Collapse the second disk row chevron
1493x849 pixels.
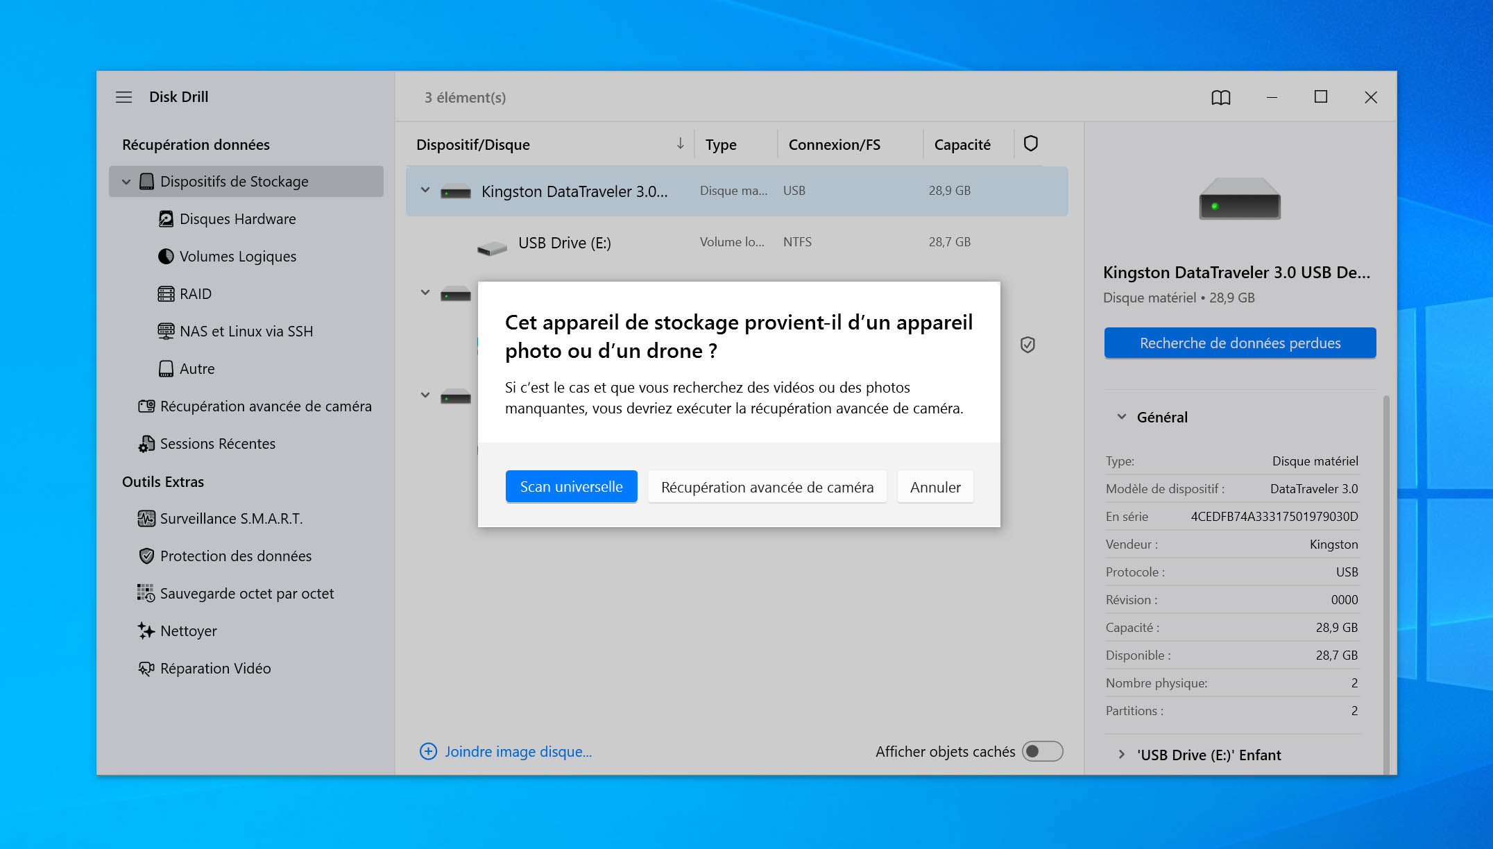tap(425, 293)
